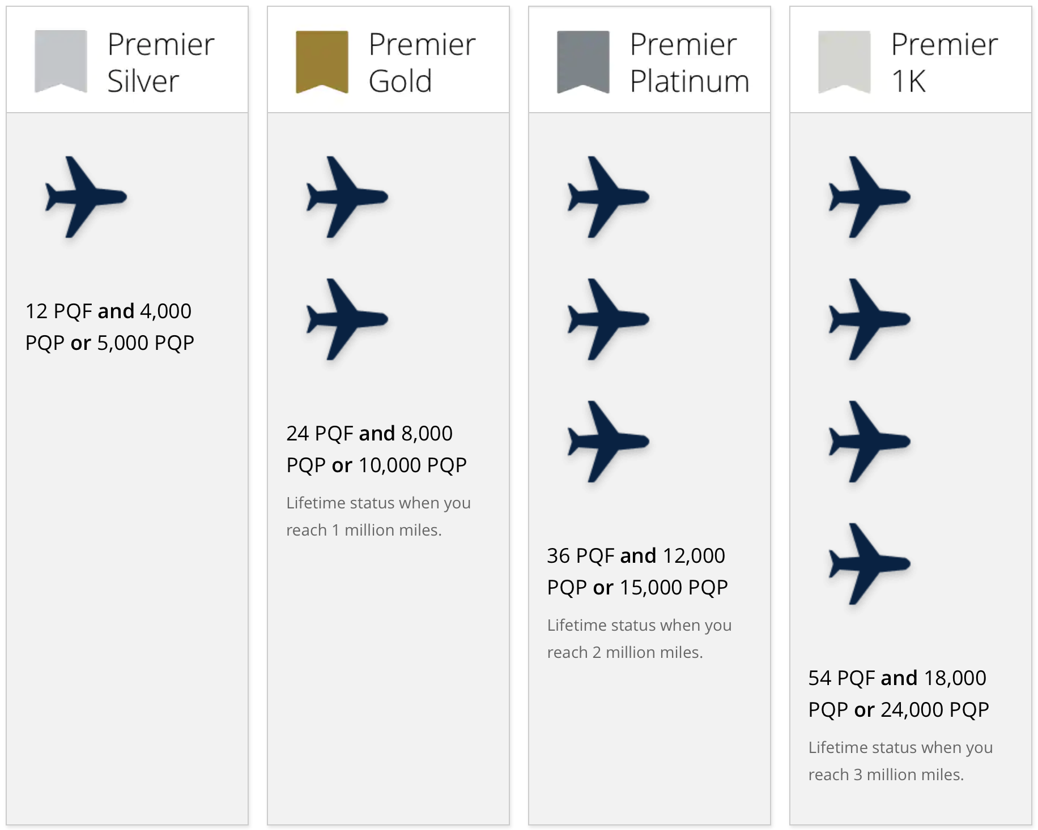Select the Premier Gold heading
Screen dimensions: 1038x830
point(422,62)
